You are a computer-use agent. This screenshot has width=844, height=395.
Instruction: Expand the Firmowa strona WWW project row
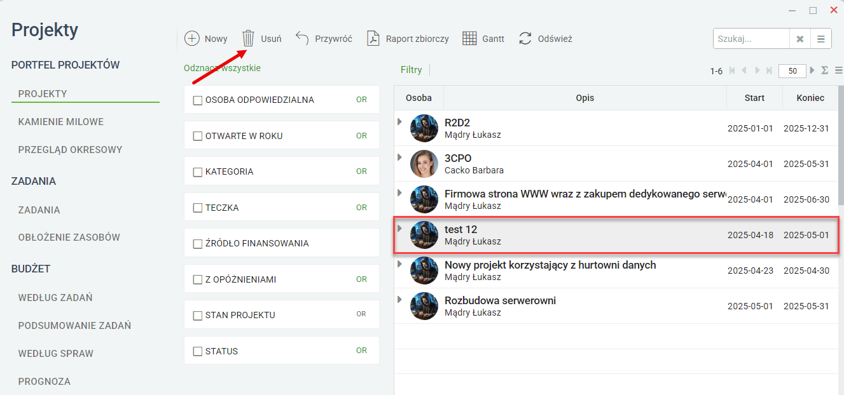399,192
